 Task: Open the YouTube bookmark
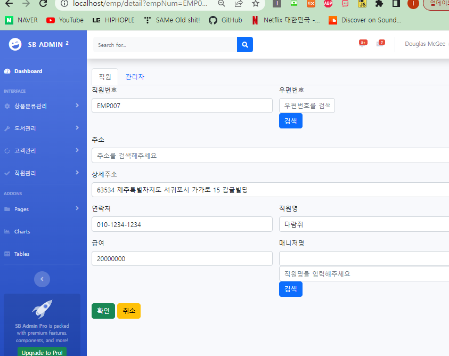[x=65, y=20]
